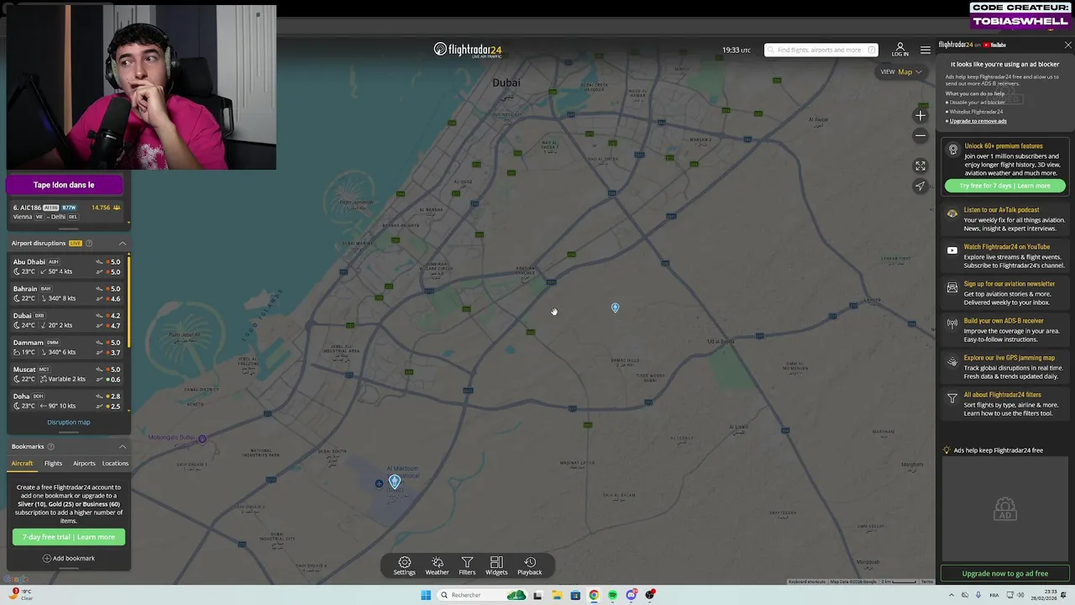Zoom out the map with minus button
Viewport: 1075px width, 605px height.
(x=920, y=135)
